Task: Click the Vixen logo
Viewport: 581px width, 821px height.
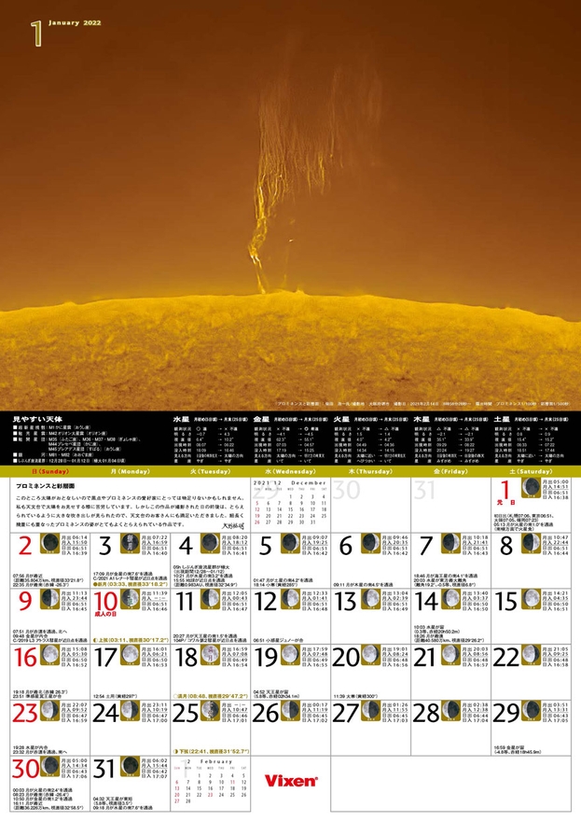Action: (291, 780)
